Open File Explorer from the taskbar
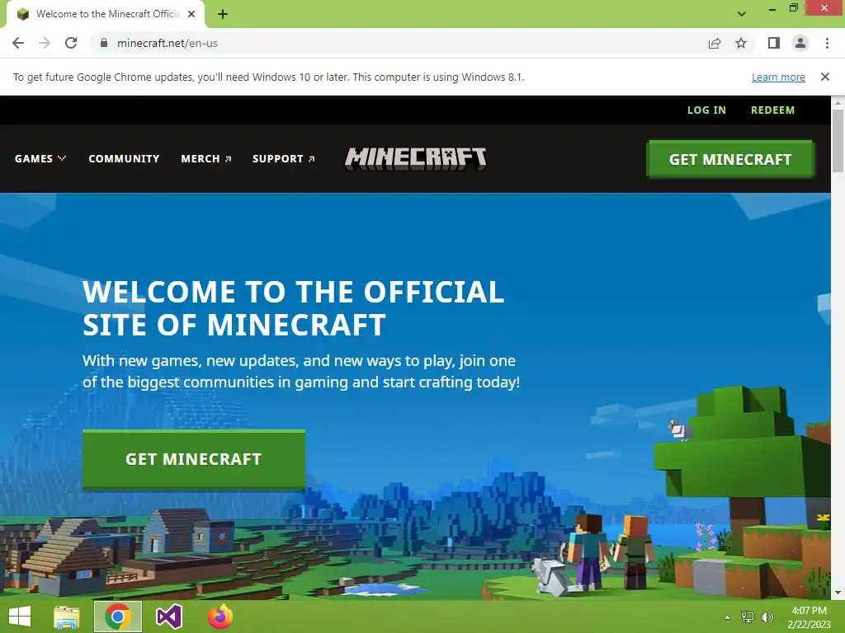Viewport: 845px width, 633px height. pyautogui.click(x=67, y=617)
